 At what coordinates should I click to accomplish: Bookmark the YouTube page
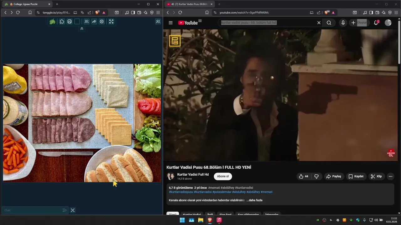tap(207, 12)
